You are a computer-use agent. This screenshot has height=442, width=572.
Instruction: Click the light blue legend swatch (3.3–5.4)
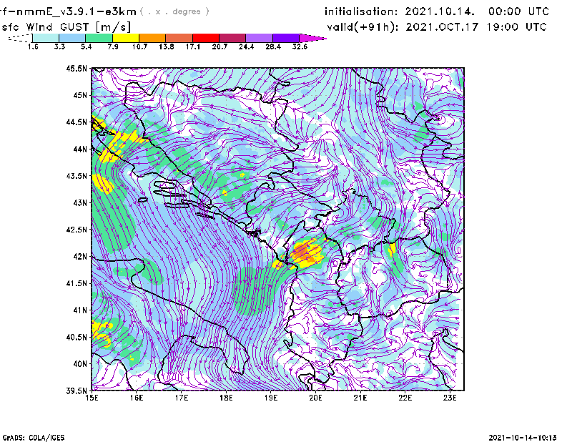(x=72, y=38)
